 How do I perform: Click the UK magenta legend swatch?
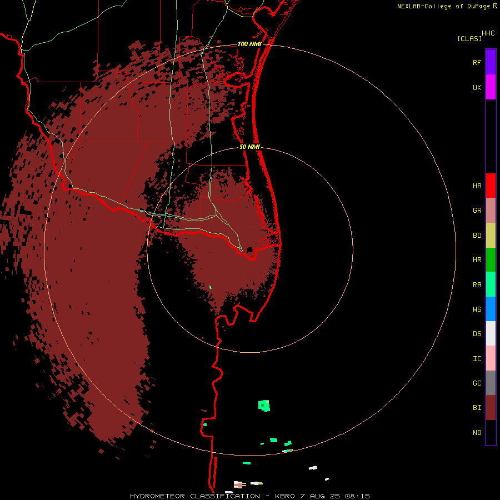pyautogui.click(x=491, y=87)
